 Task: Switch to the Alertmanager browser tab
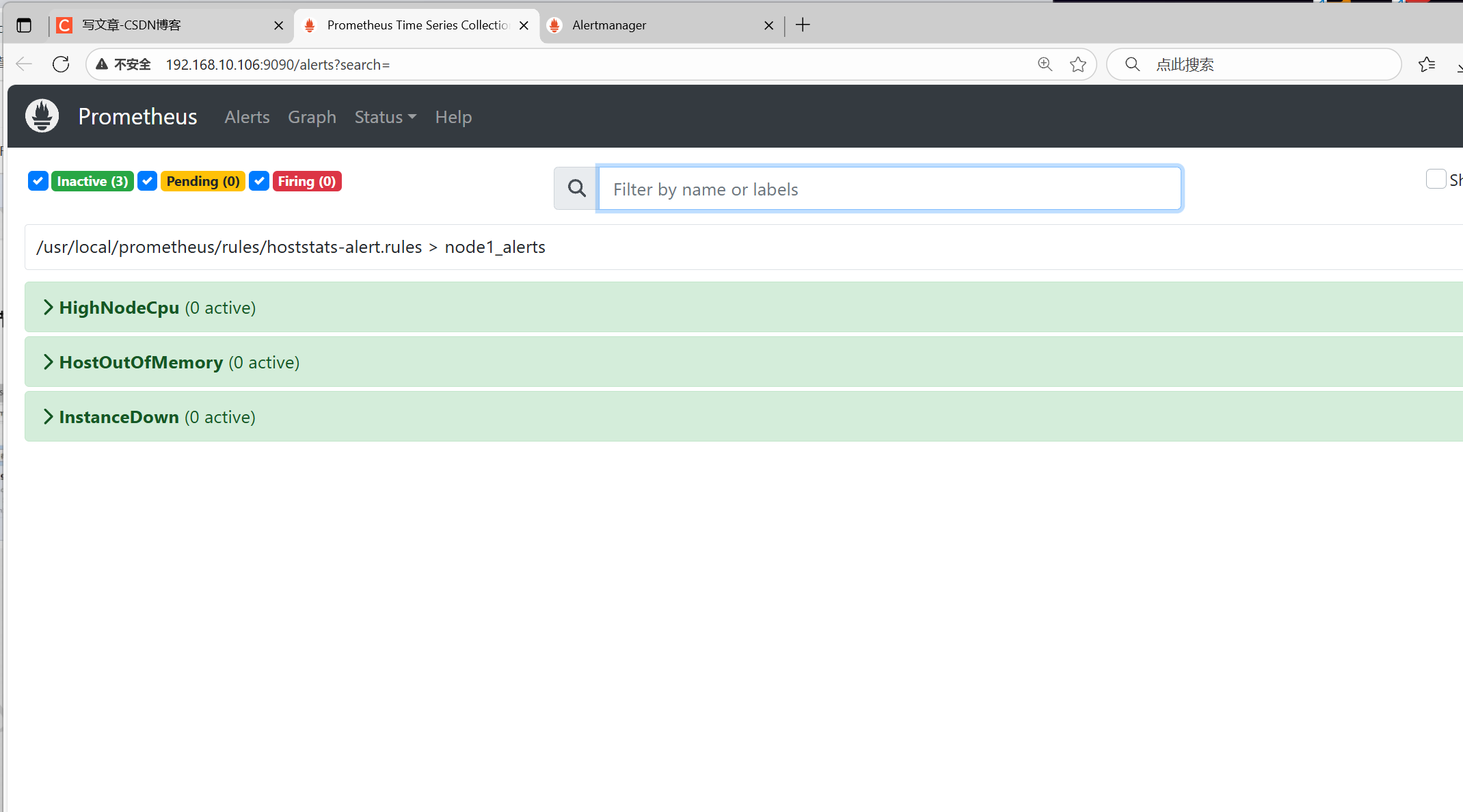[x=662, y=25]
